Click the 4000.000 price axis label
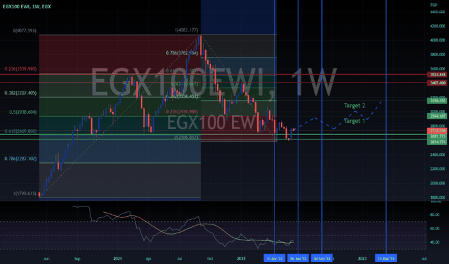Screen dimensions: 449x264 click(x=437, y=40)
